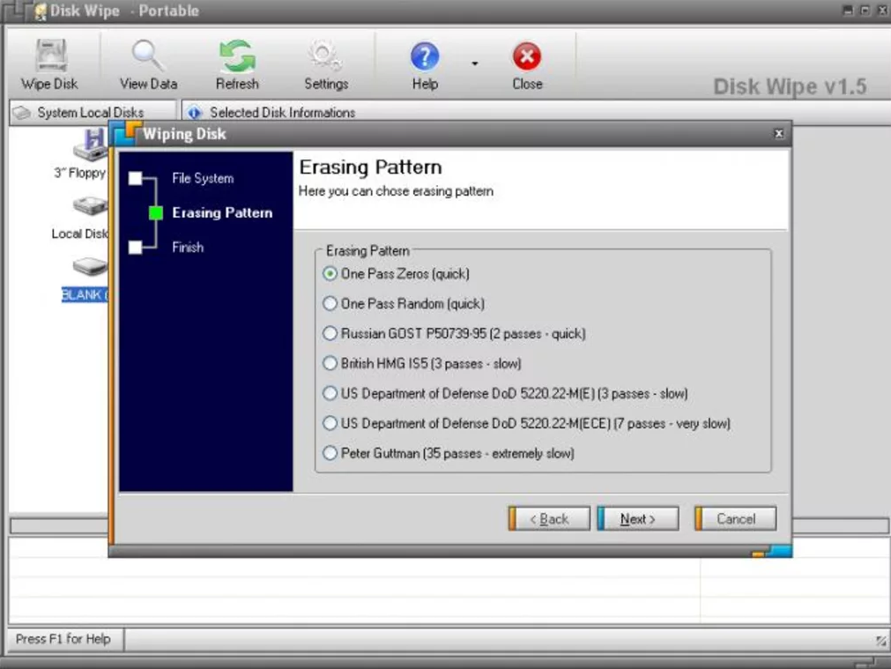This screenshot has height=669, width=891.
Task: Expand the Help dropdown arrow
Action: click(x=474, y=63)
